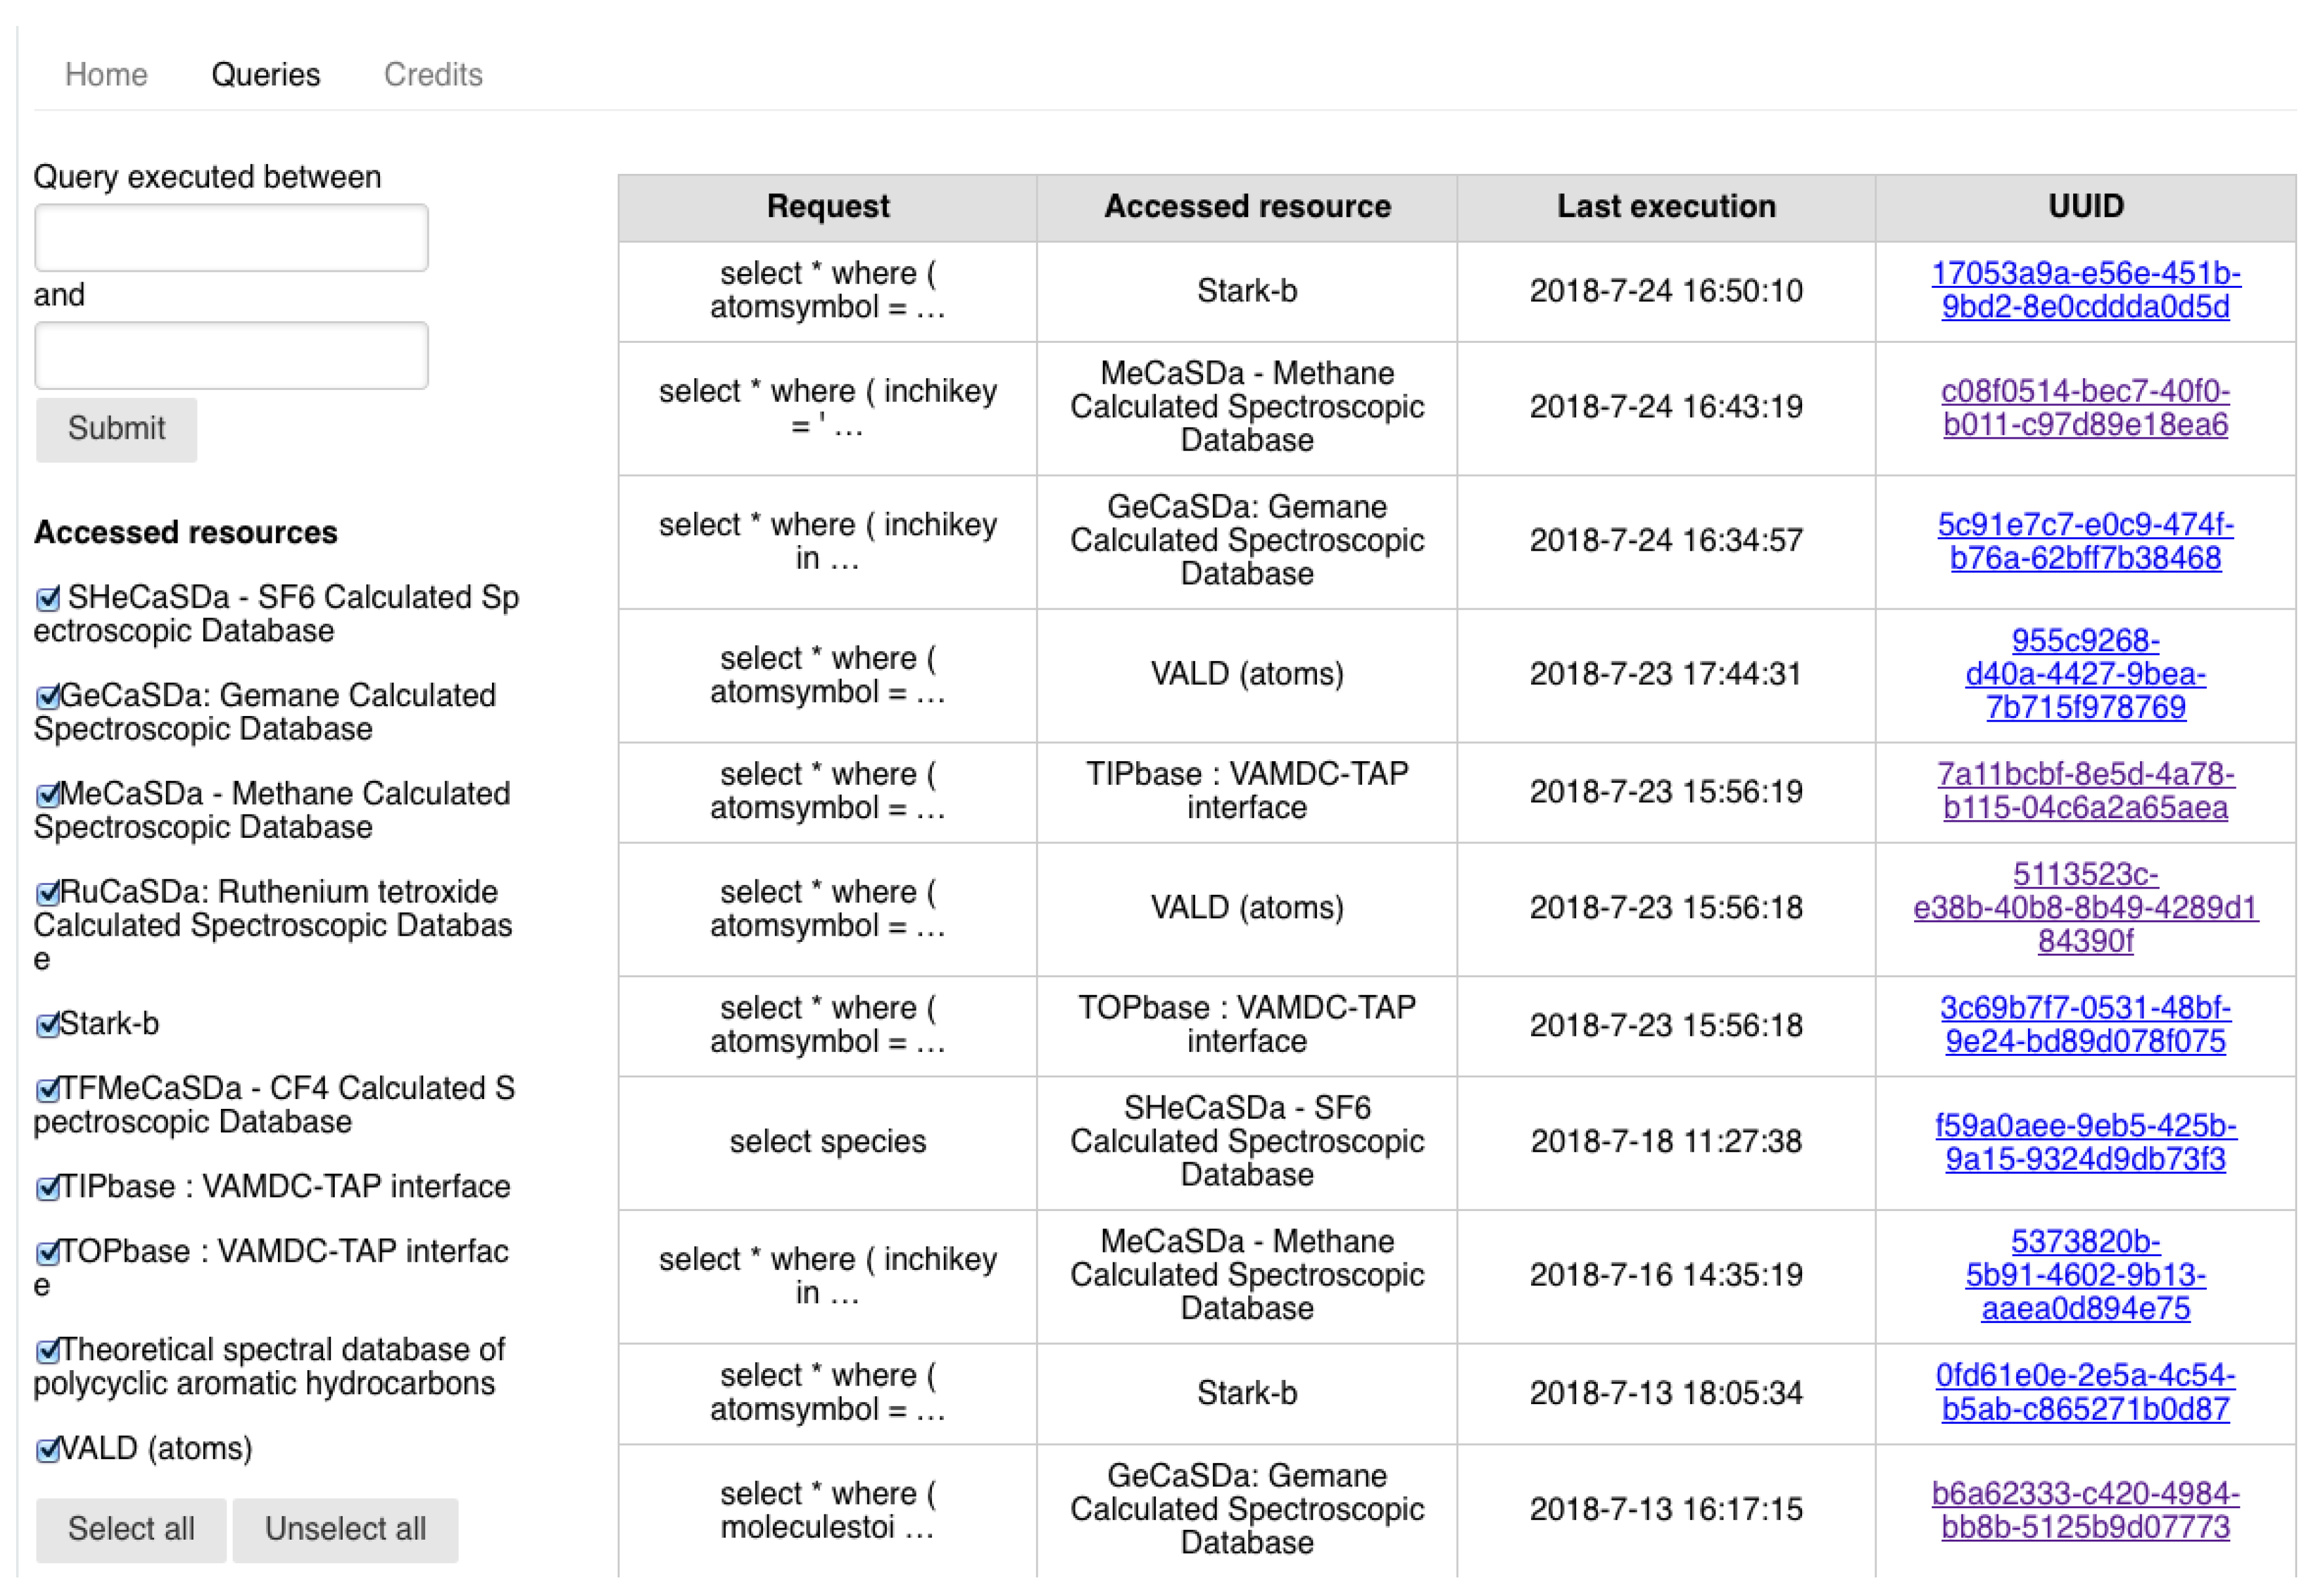
Task: Uncheck Theoretical spectral database of PAH
Action: click(x=47, y=1352)
